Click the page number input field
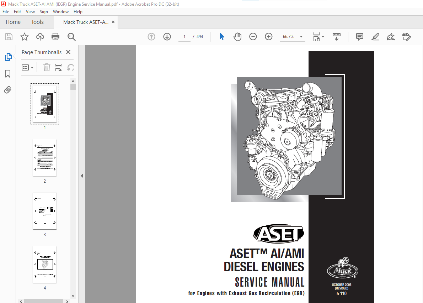Screen dimensions: 423x303 coord(184,36)
